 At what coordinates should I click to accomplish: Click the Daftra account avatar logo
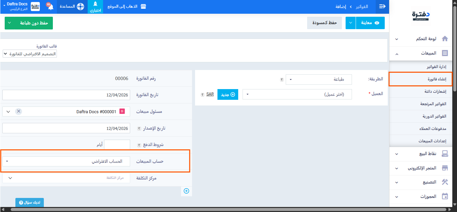(35, 7)
